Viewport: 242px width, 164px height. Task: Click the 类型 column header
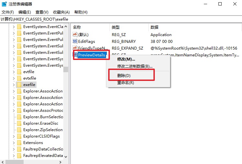(116, 27)
